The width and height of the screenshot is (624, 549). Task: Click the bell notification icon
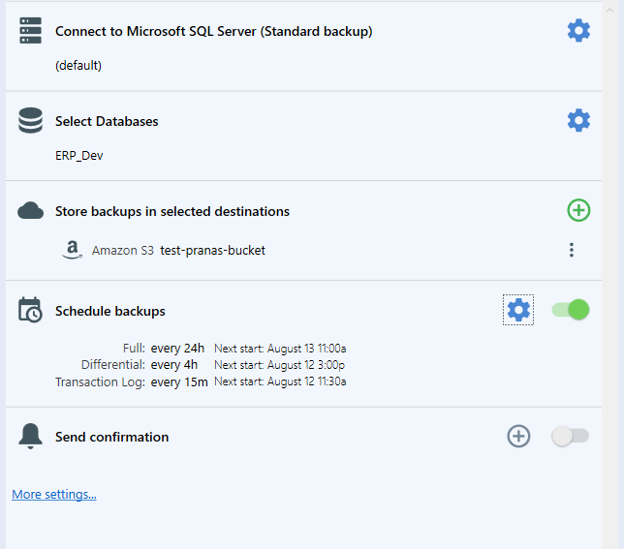click(x=30, y=437)
